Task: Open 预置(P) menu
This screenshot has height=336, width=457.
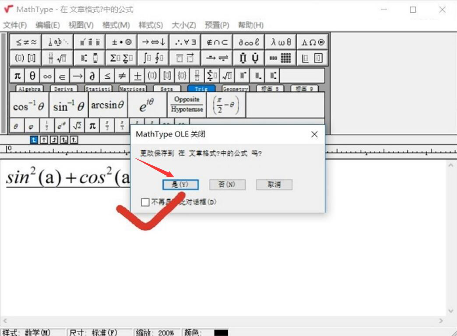Action: (217, 25)
